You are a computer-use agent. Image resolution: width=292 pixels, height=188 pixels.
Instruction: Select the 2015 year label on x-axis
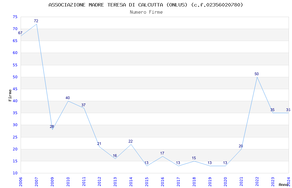coord(147,182)
